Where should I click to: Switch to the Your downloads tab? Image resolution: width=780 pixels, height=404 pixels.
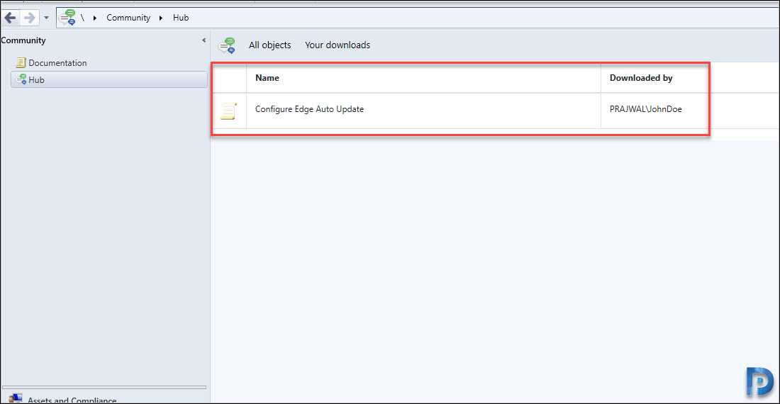tap(338, 45)
